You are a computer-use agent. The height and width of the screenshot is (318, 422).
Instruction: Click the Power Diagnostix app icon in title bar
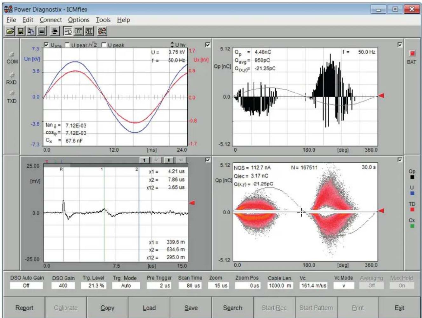[x=9, y=9]
